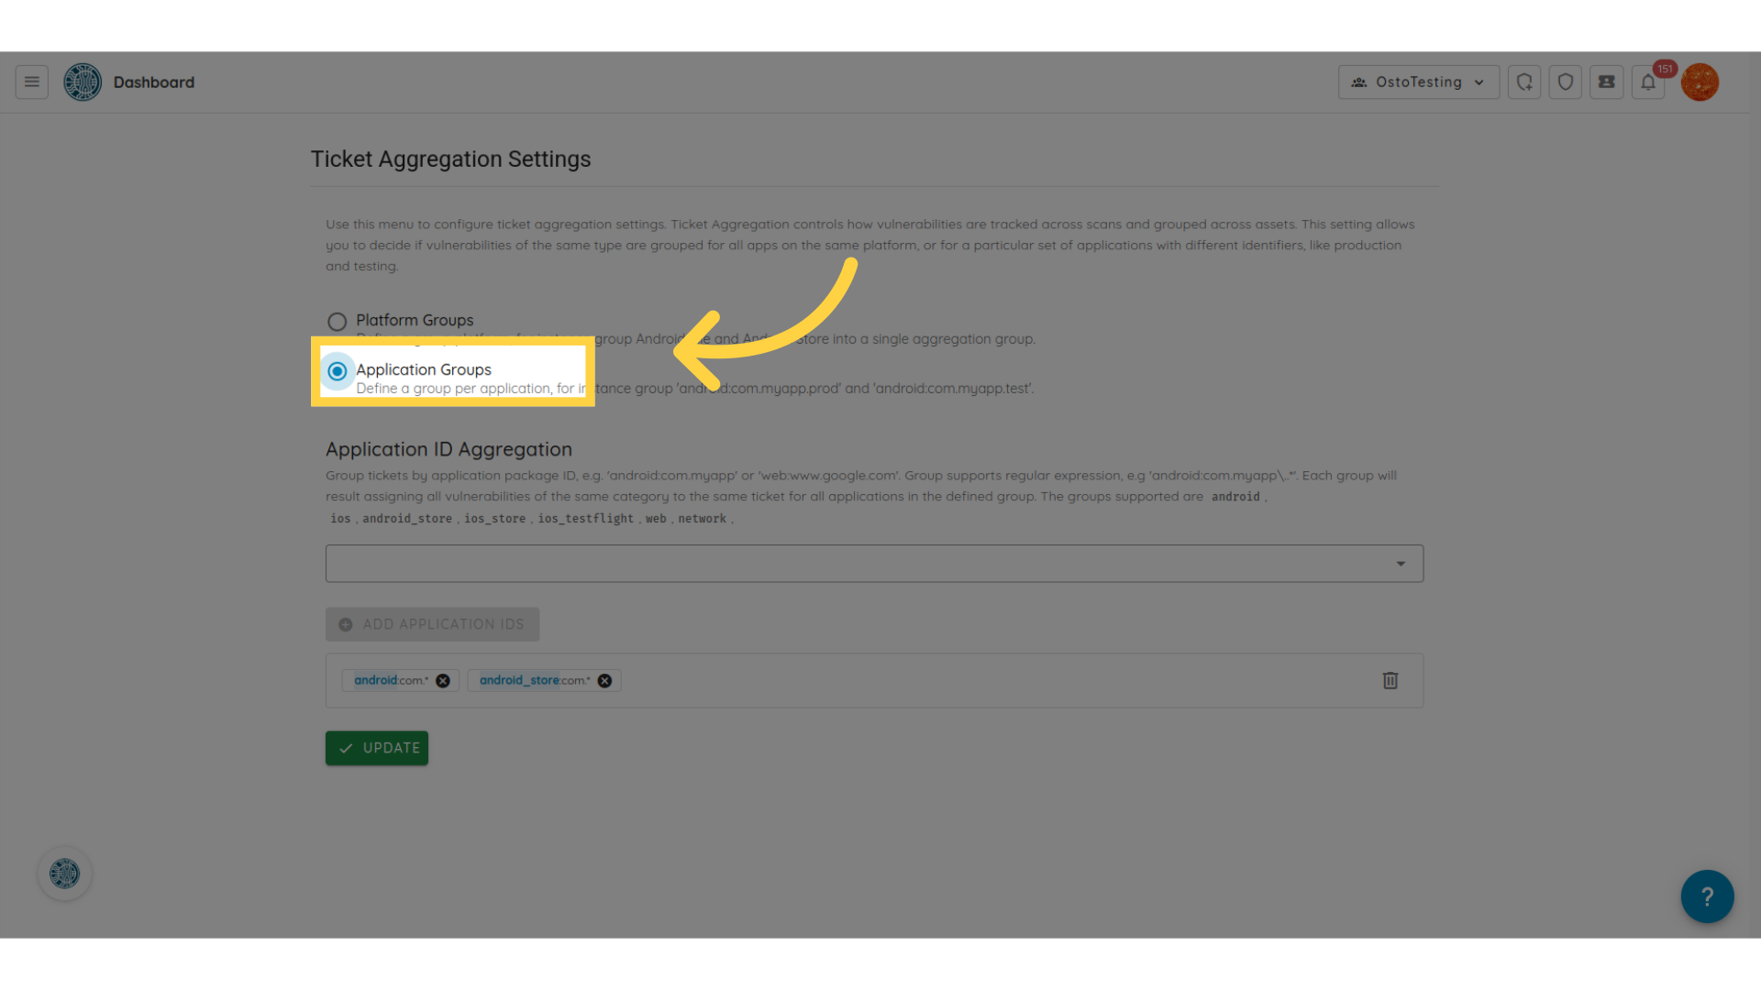This screenshot has width=1761, height=990.
Task: Click ADD APPLICATION IDS button
Action: (x=432, y=623)
